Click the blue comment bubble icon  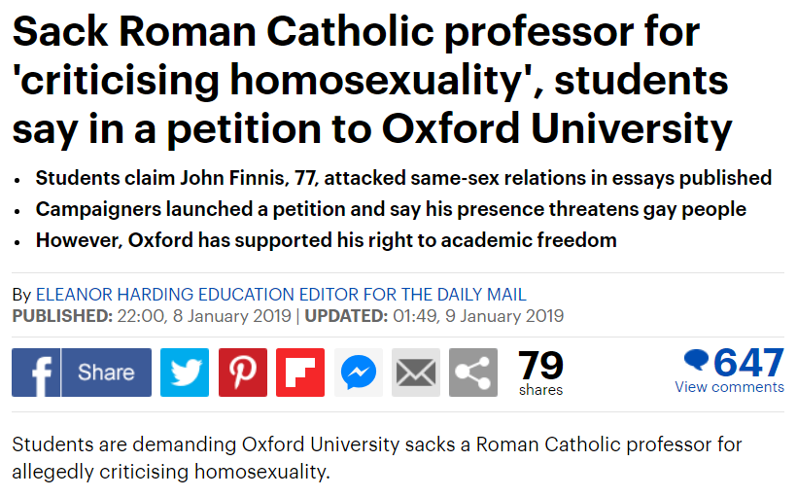(x=696, y=360)
